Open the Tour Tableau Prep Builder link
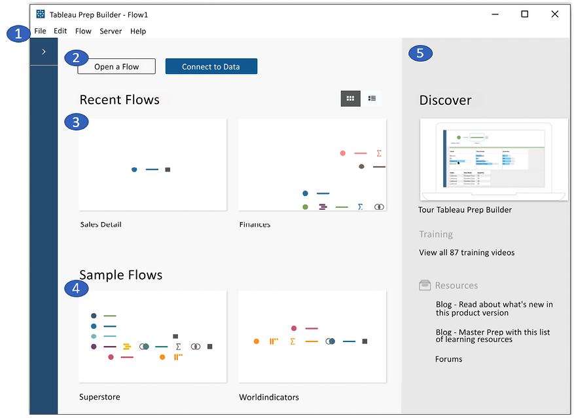Image resolution: width=574 pixels, height=418 pixels. 465,210
